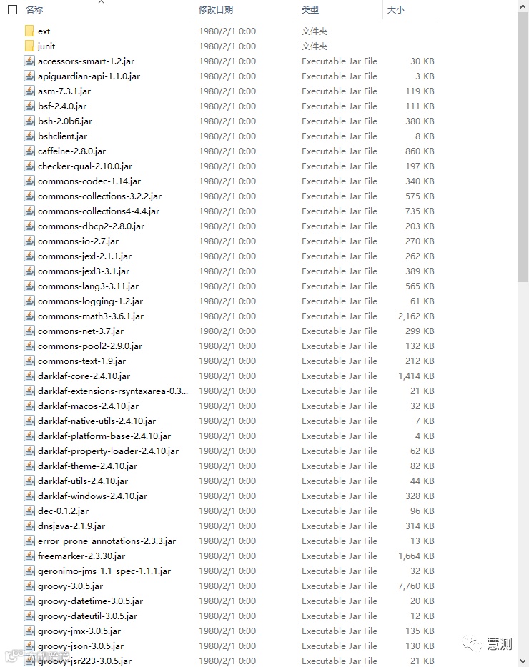Select the darklaf-windows-2.4.10.jar file icon
Viewport: 529px width, 667px height.
(x=29, y=496)
